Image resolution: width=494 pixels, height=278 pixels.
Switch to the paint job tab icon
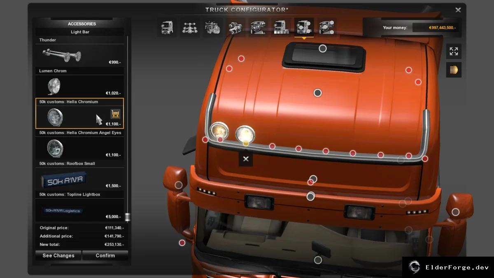point(281,27)
